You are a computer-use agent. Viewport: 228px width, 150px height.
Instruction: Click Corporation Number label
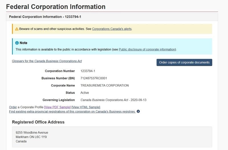pyautogui.click(x=60, y=71)
